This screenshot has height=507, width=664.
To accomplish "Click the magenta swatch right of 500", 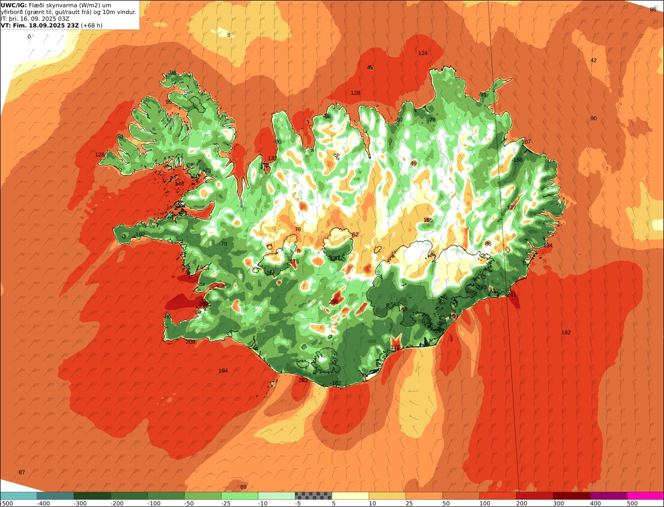I will coord(645,496).
